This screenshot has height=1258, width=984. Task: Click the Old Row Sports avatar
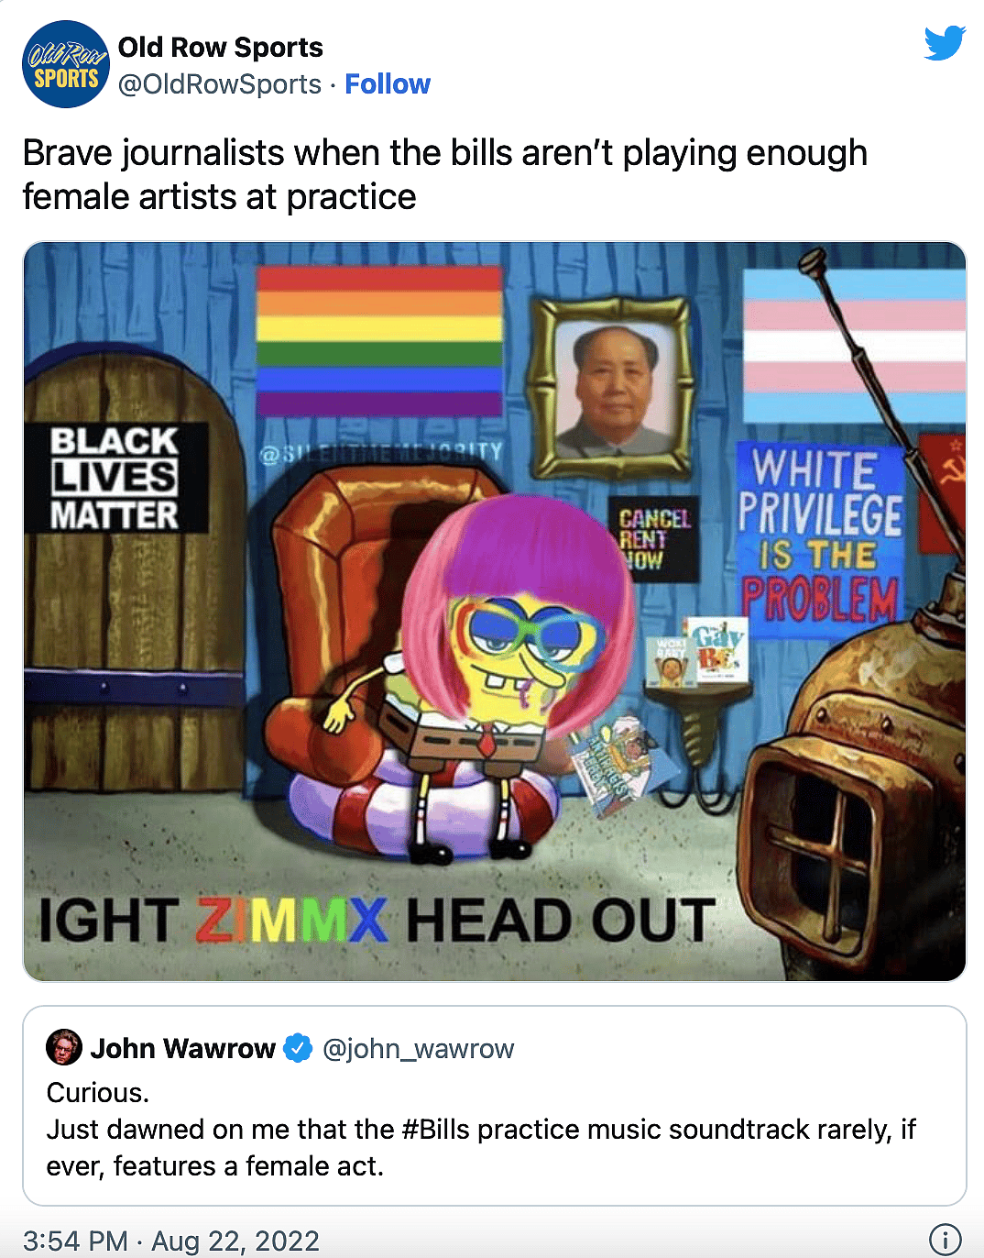coord(66,64)
